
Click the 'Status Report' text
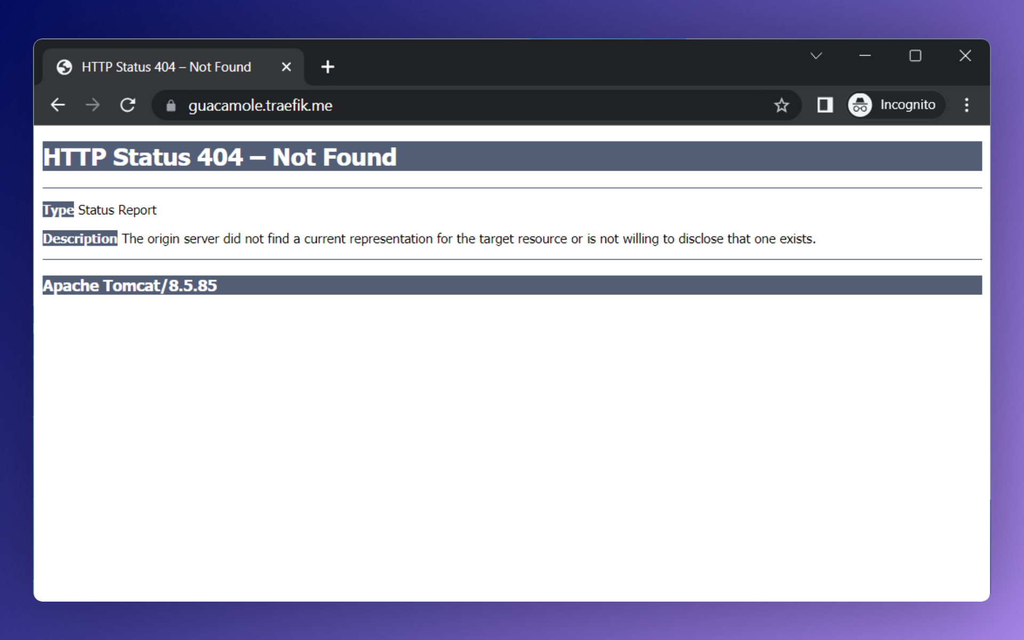pos(117,210)
